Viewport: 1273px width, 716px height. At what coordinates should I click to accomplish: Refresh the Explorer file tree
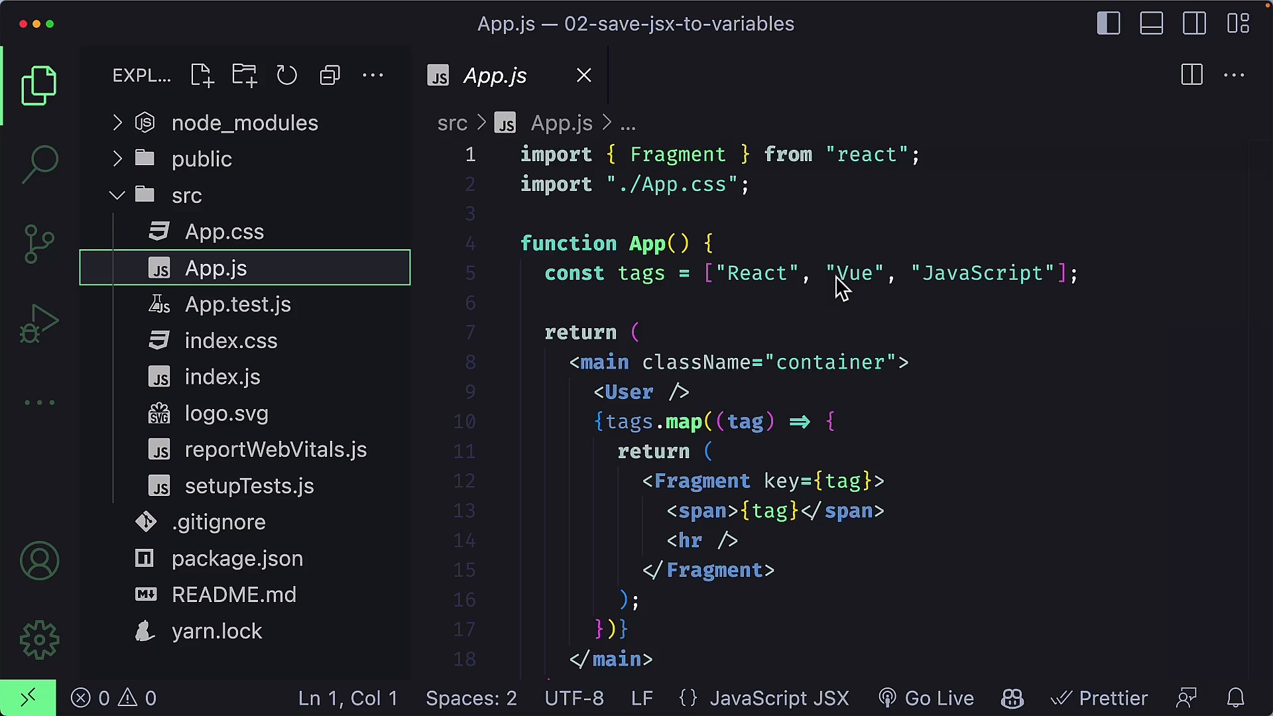286,76
